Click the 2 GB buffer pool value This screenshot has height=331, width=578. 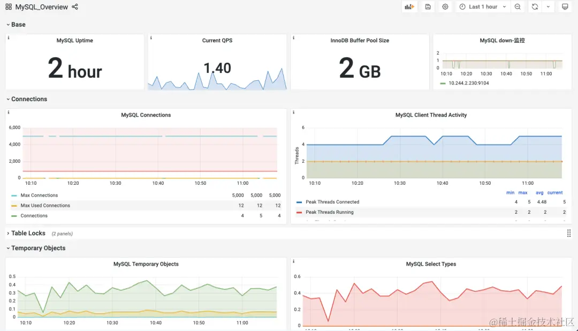(x=360, y=69)
